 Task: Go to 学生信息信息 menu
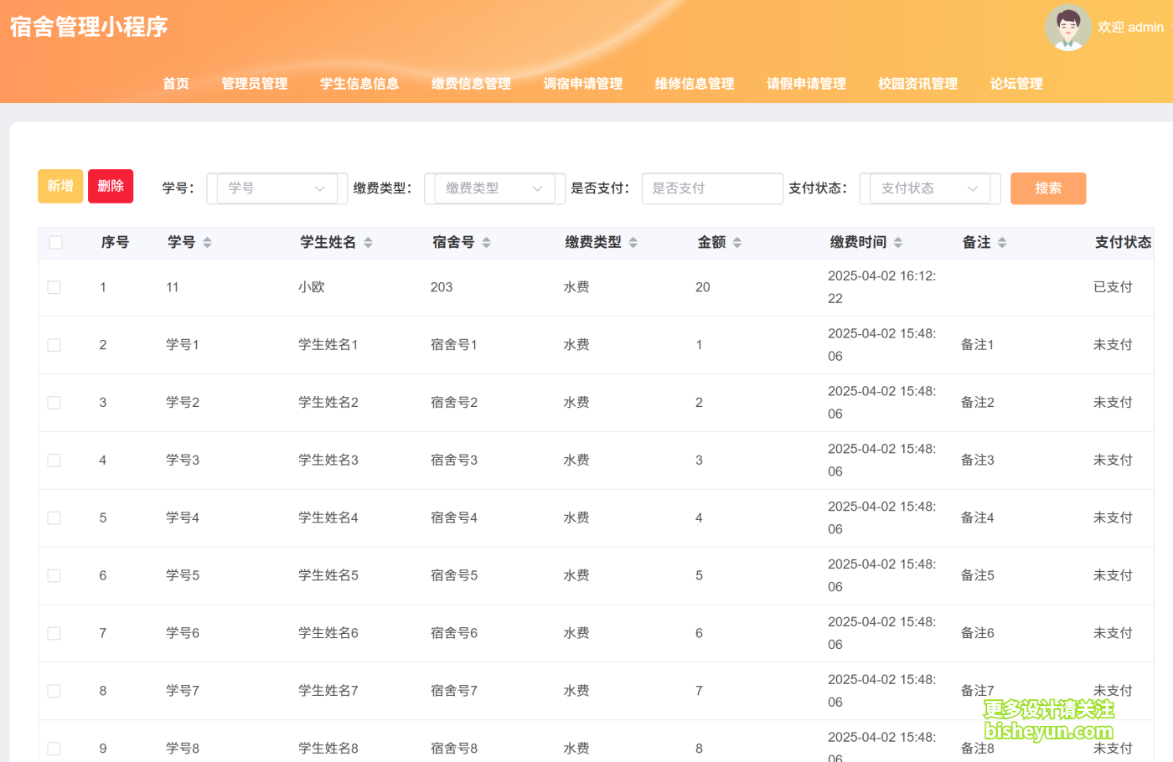359,84
